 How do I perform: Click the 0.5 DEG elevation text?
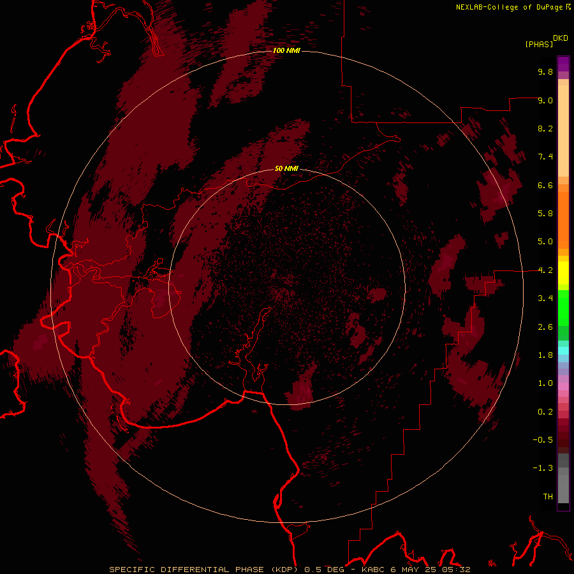[x=325, y=570]
